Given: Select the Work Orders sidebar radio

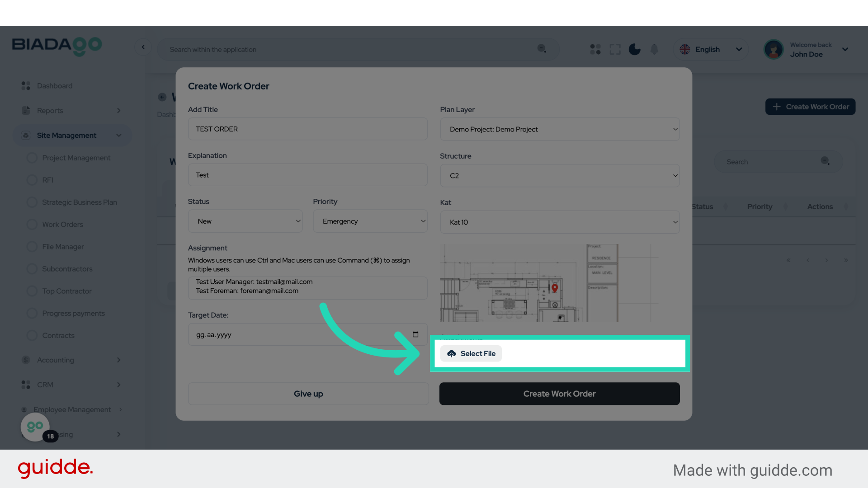Looking at the screenshot, I should [32, 225].
